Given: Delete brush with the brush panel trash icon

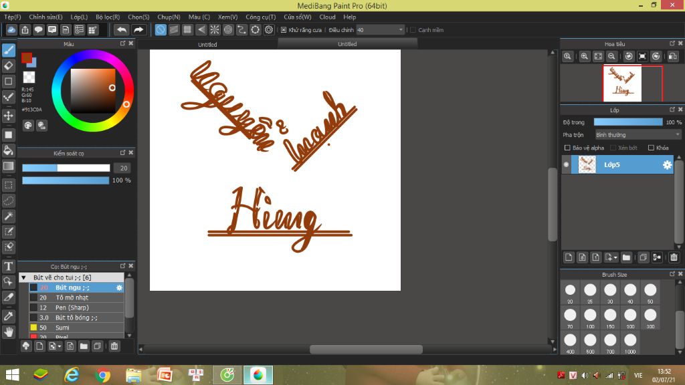Looking at the screenshot, I should [x=114, y=346].
